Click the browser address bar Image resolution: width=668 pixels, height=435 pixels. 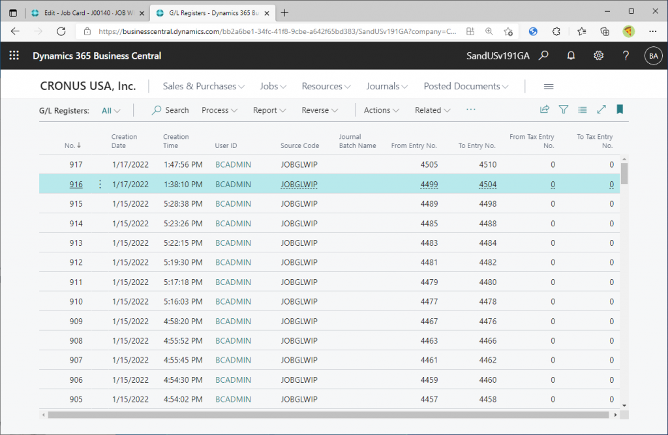[x=277, y=31]
